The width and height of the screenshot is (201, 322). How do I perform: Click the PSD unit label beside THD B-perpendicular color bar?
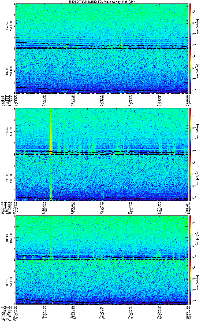pos(197,131)
